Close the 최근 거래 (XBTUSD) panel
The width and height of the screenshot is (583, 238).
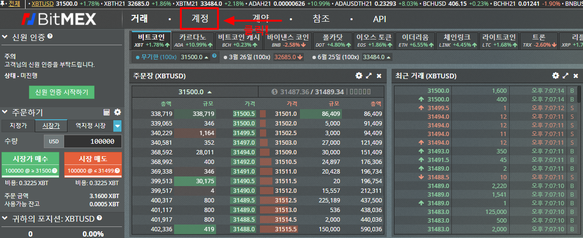576,76
